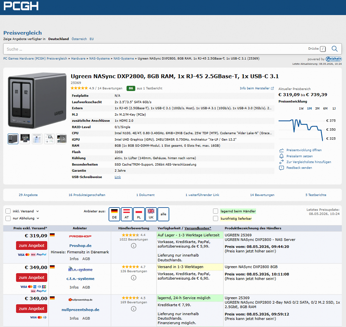Click next arrow on thumbnail strip
This screenshot has height=327, width=346.
coord(64,139)
